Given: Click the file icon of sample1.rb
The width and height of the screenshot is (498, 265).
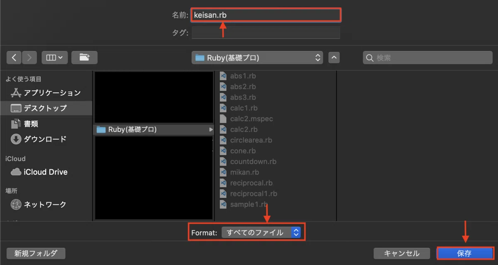Looking at the screenshot, I should pyautogui.click(x=222, y=204).
